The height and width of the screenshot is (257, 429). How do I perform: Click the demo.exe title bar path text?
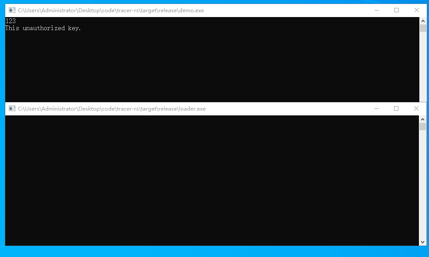[111, 10]
